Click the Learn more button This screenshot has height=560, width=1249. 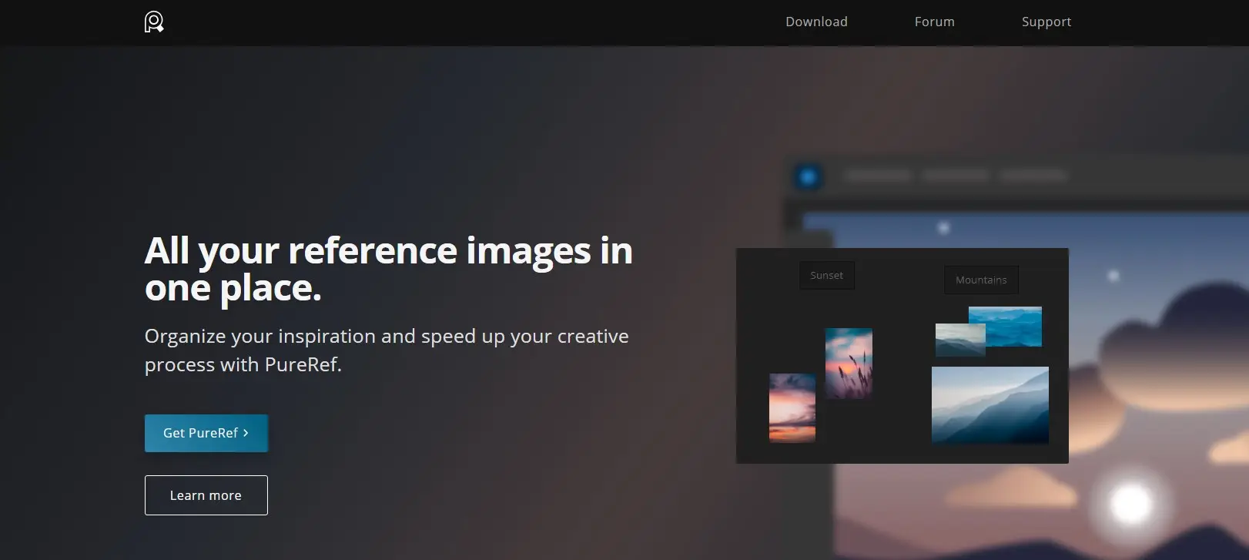[x=206, y=495]
